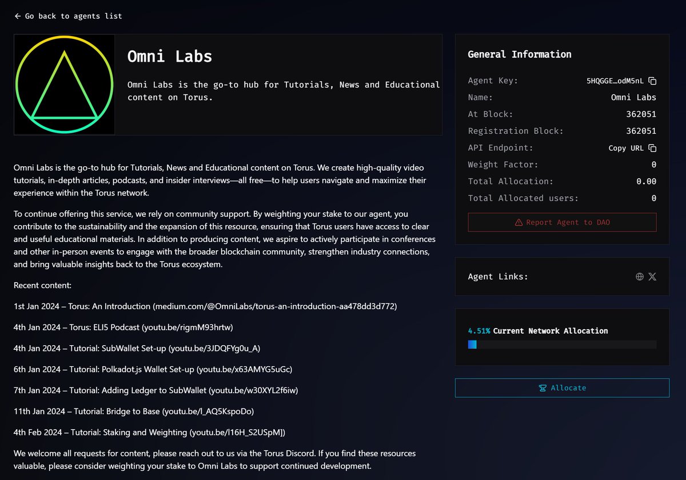Viewport: 686px width, 480px height.
Task: Click the 'Recent content:' label
Action: [x=42, y=285]
